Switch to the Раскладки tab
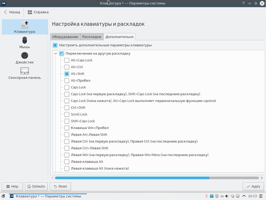Image resolution: width=266 pixels, height=200 pixels. (x=92, y=37)
